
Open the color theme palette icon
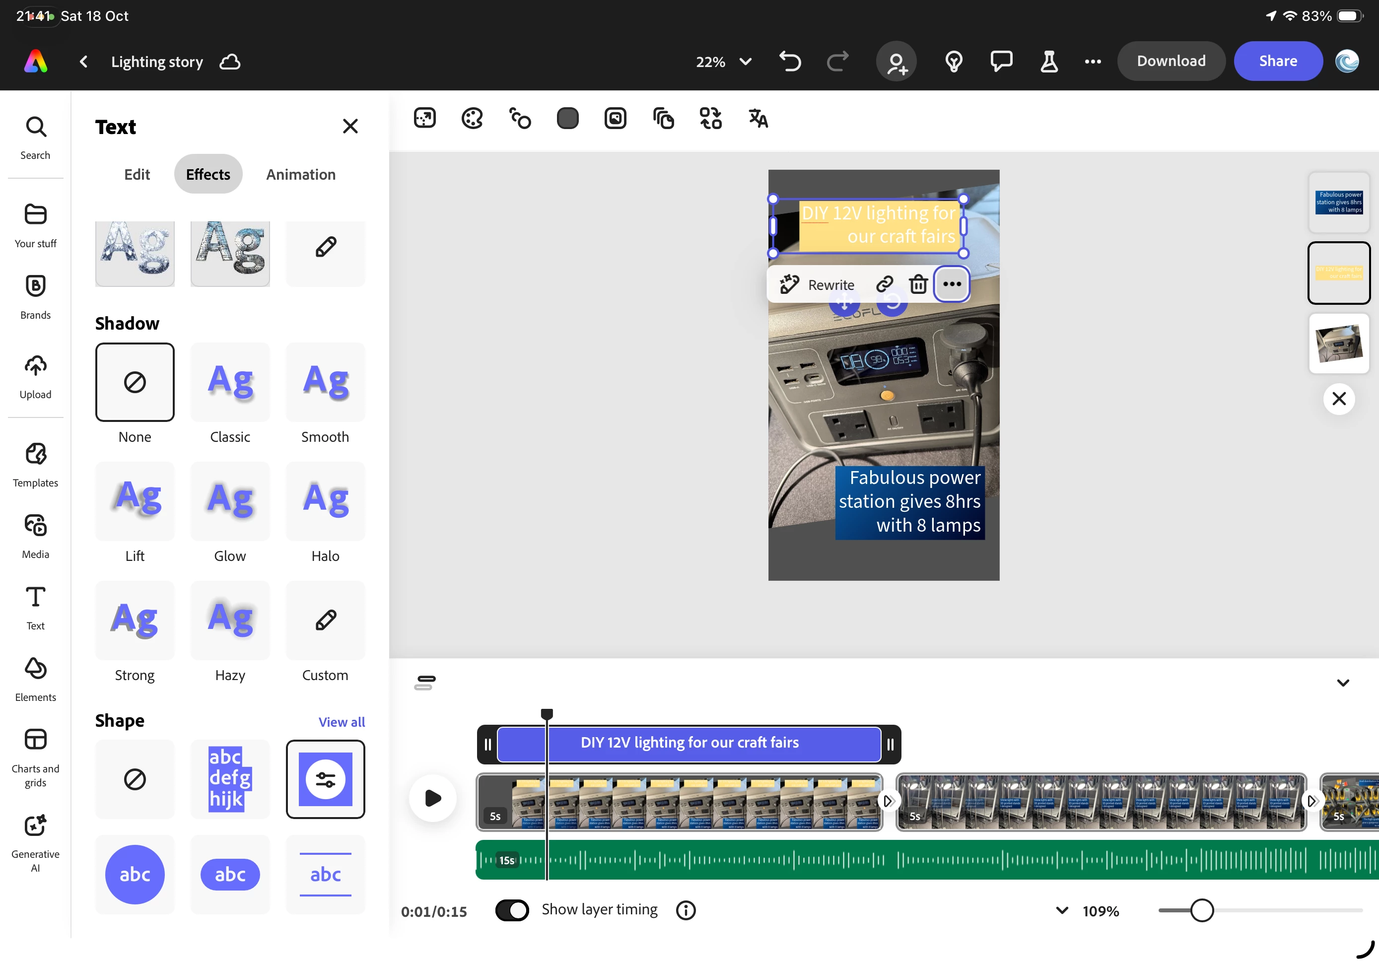472,118
